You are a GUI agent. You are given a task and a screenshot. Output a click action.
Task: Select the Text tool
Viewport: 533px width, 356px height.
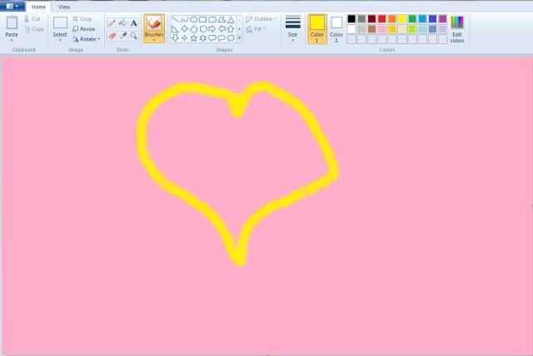(133, 23)
